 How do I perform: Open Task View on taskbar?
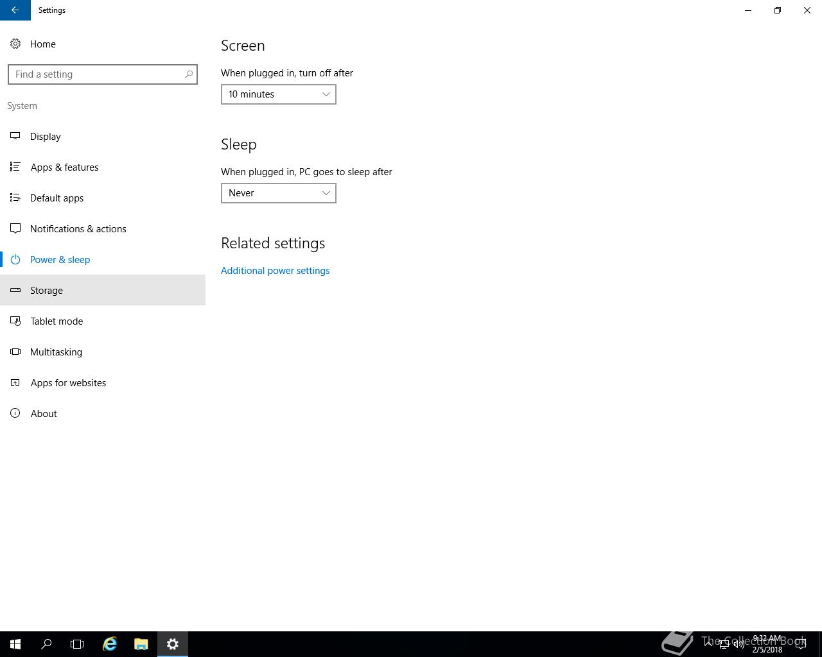pyautogui.click(x=77, y=644)
